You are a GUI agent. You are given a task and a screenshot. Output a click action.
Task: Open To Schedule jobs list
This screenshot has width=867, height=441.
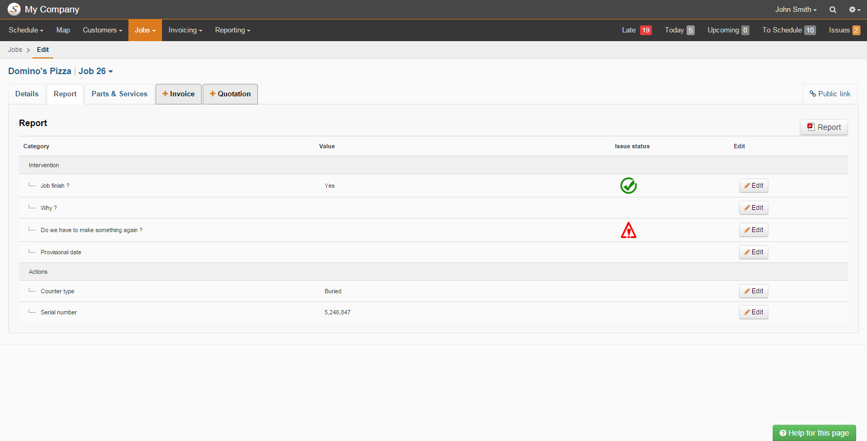[x=789, y=30]
